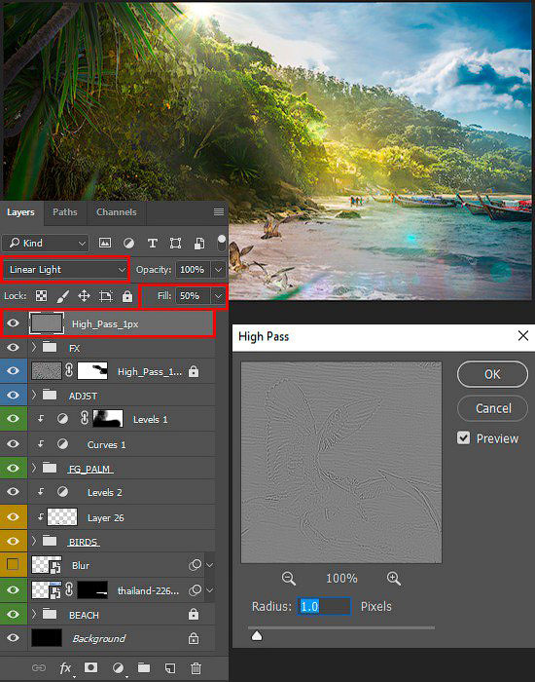Click OK in High Pass dialog
535x682 pixels.
492,374
